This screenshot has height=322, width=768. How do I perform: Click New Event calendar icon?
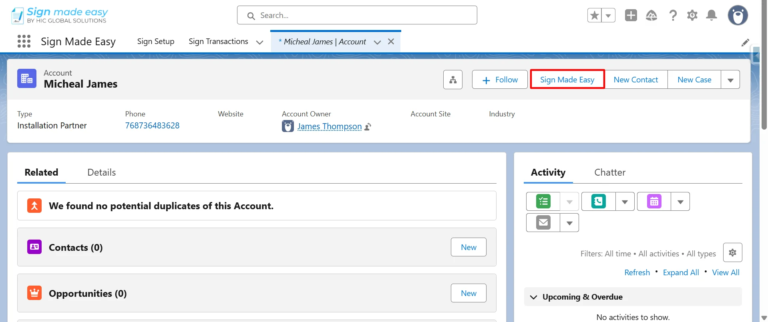(x=654, y=201)
